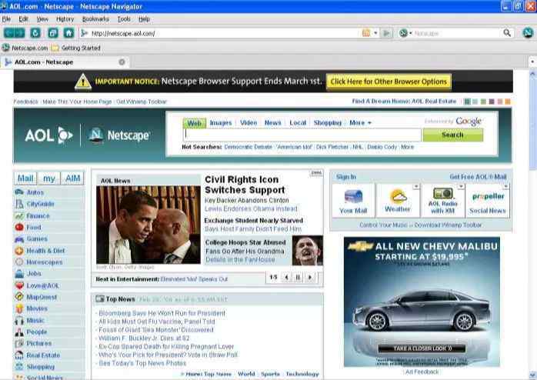Open the MapQuest icon
The image size is (537, 380).
19,297
